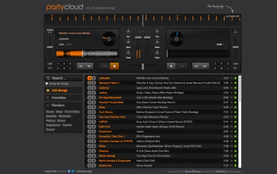277x174 pixels.
Task: Click the right deck Bass knob
Action: point(157,42)
